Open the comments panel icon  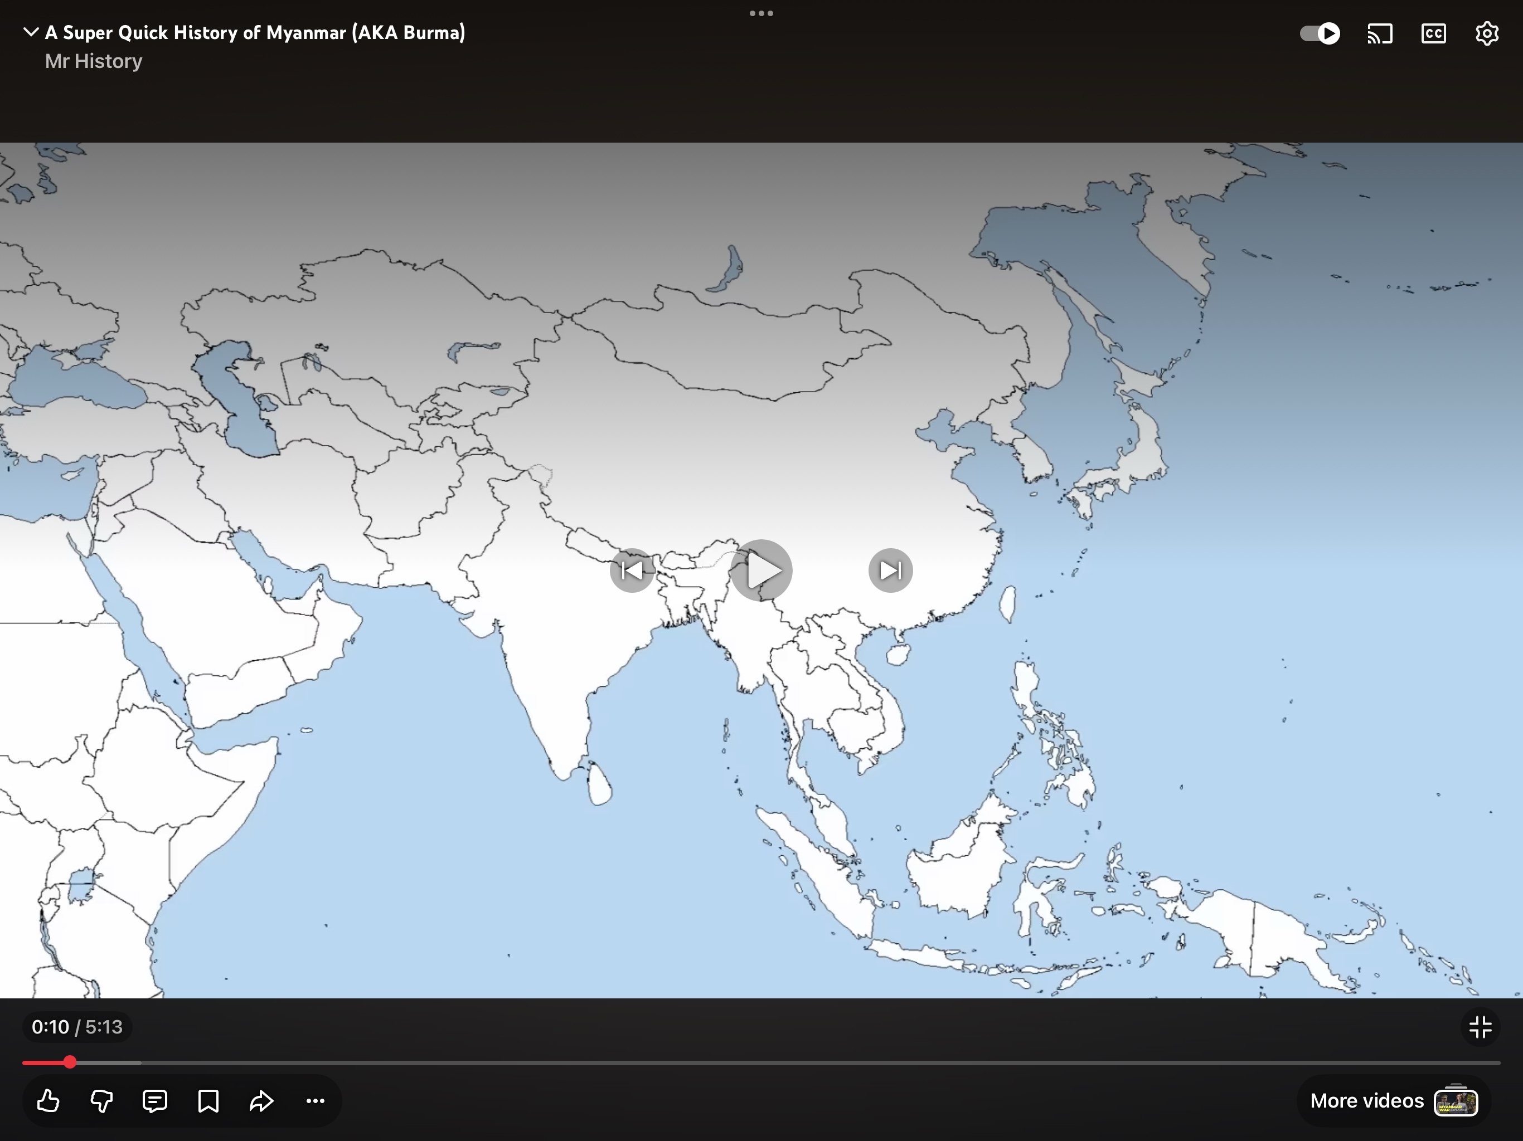[x=155, y=1100]
